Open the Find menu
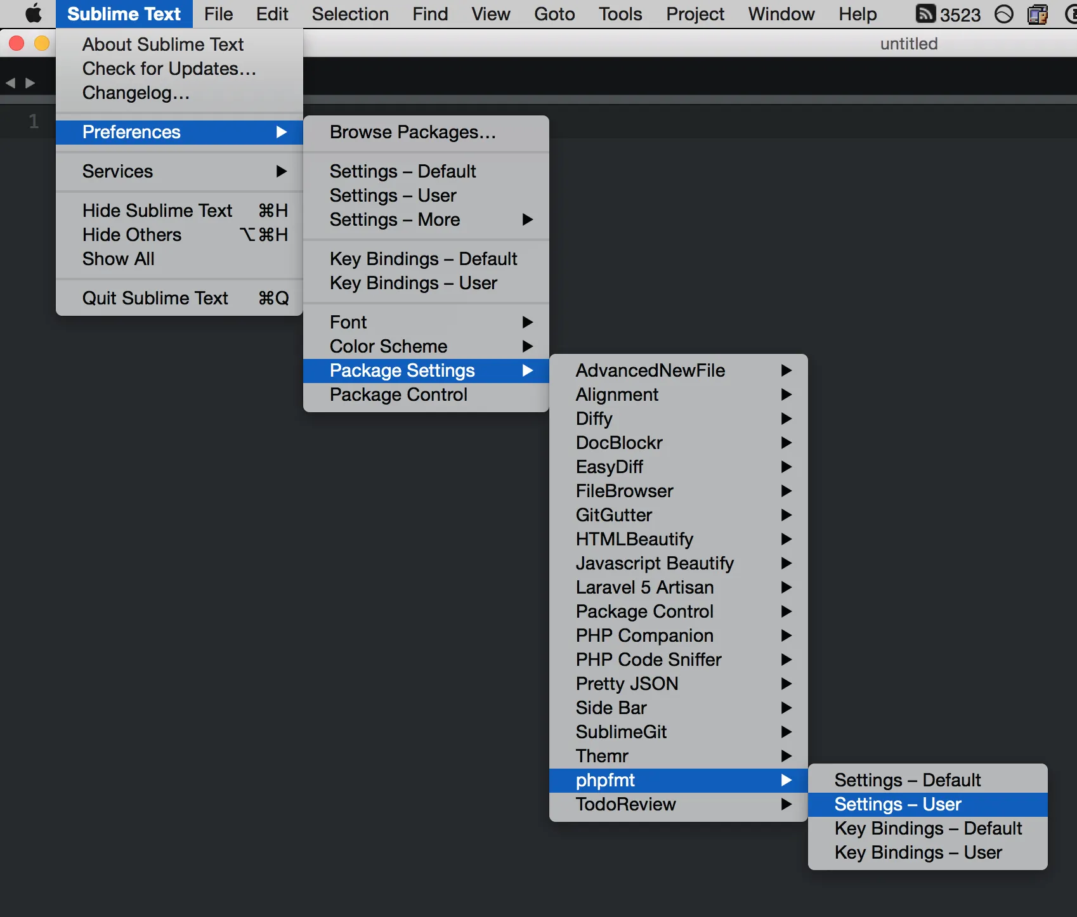 (430, 14)
